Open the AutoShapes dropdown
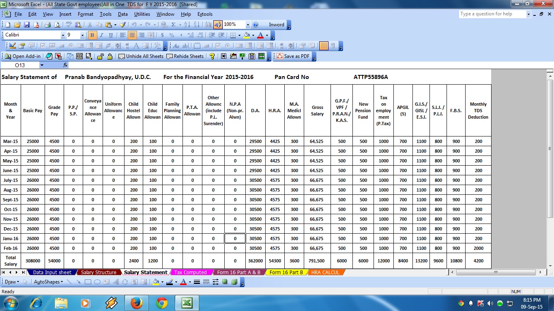The width and height of the screenshot is (554, 311). click(x=48, y=282)
